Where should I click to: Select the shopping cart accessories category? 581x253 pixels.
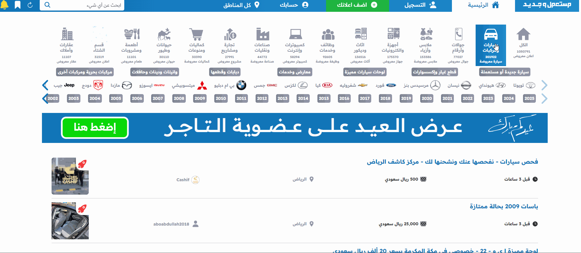pos(196,34)
